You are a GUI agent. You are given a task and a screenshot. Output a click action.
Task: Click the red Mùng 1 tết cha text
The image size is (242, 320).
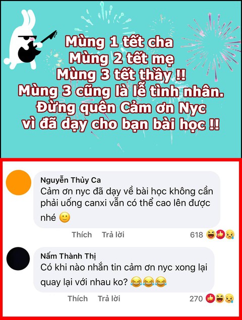[119, 42]
